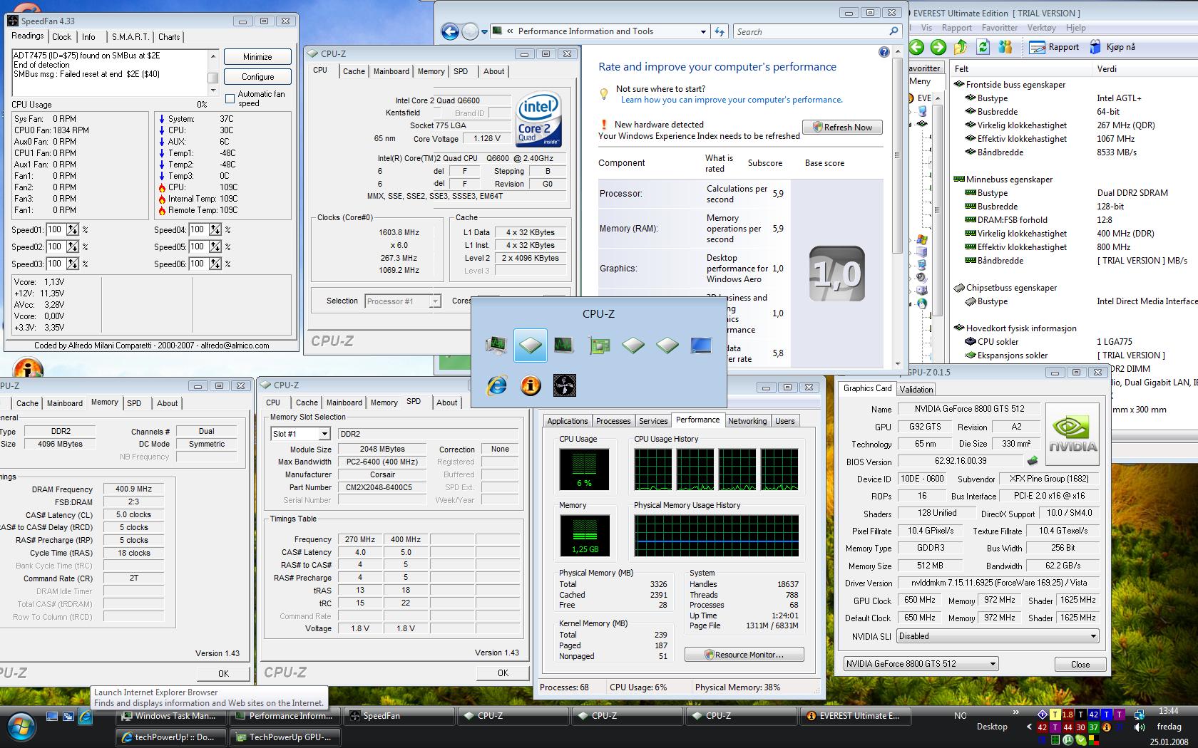
Task: Open the NVIDIA SLI Disabled dropdown
Action: click(x=998, y=636)
